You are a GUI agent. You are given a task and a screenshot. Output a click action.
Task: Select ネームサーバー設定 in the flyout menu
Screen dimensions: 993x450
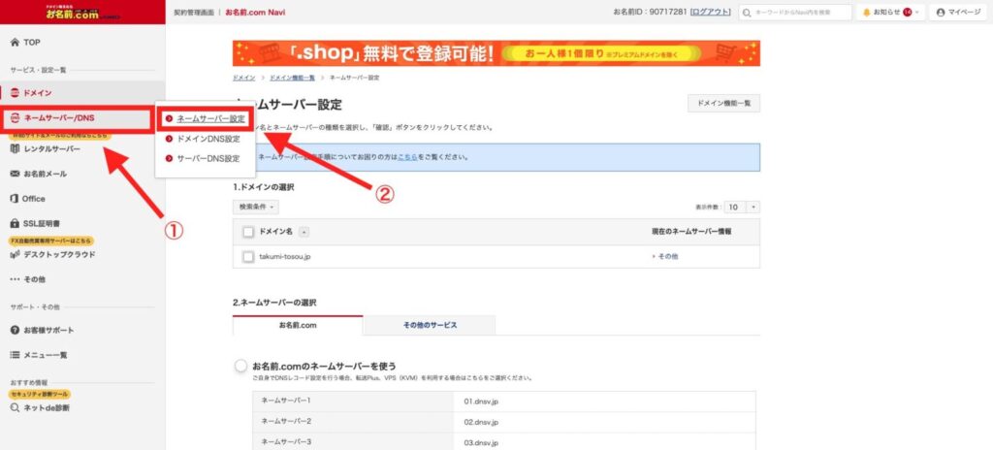pyautogui.click(x=210, y=118)
